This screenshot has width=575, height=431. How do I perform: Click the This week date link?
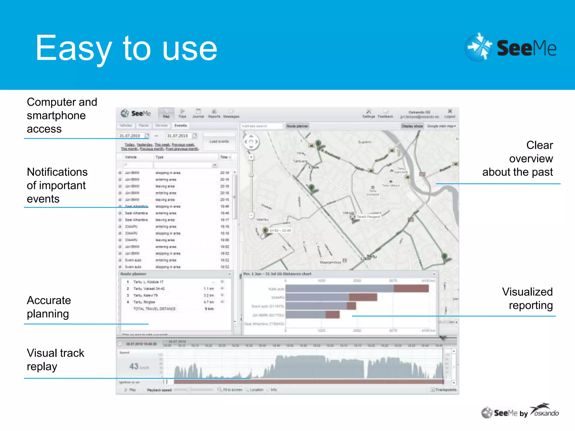click(162, 145)
